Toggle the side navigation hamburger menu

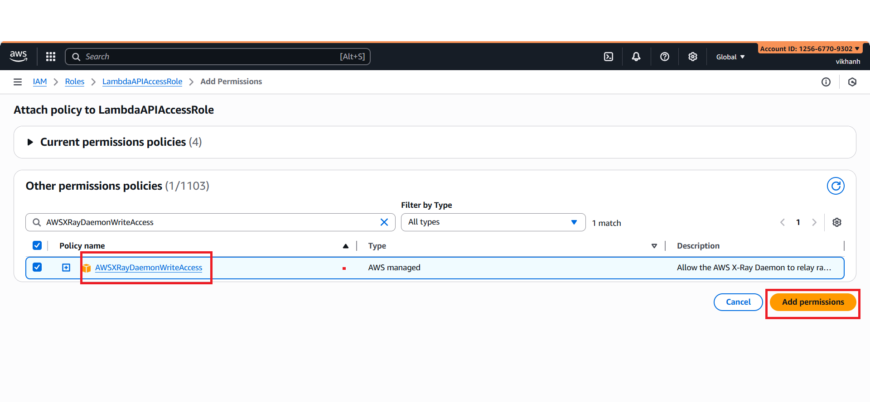pos(18,82)
